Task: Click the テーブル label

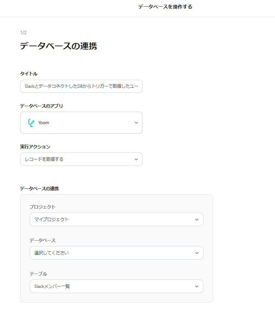Action: [x=38, y=274]
